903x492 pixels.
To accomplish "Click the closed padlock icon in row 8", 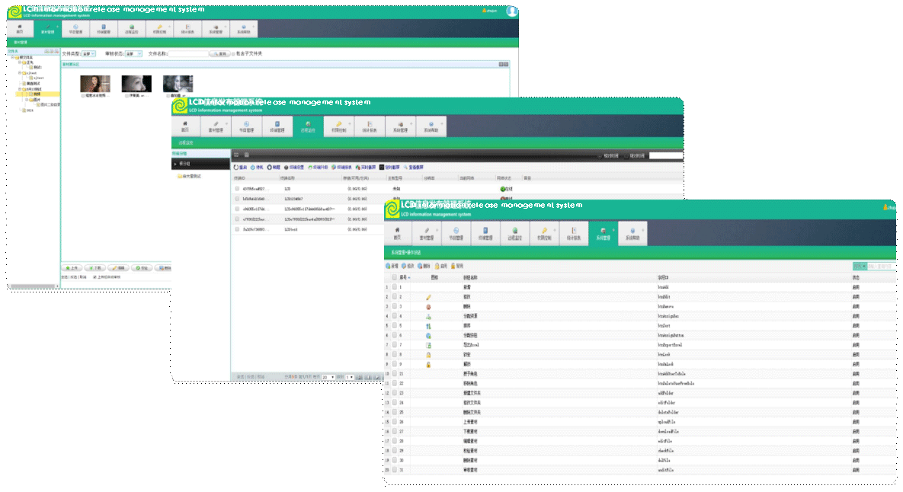I will pos(428,355).
